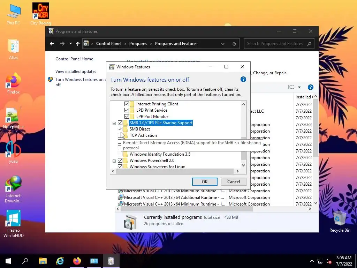Screen dimensions: 357x268
Task: Open the Control Panel Home link
Action: [74, 59]
